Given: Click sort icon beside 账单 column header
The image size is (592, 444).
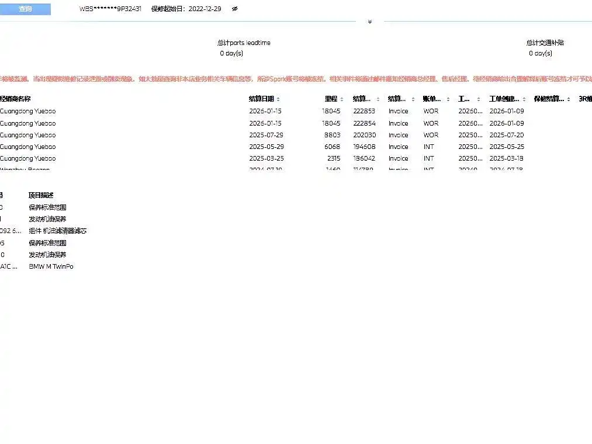Looking at the screenshot, I should coord(447,99).
